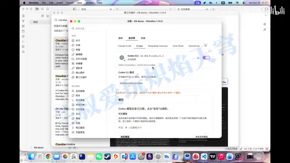Open Chrome in the Dock
The height and width of the screenshot is (163, 290).
48,157
